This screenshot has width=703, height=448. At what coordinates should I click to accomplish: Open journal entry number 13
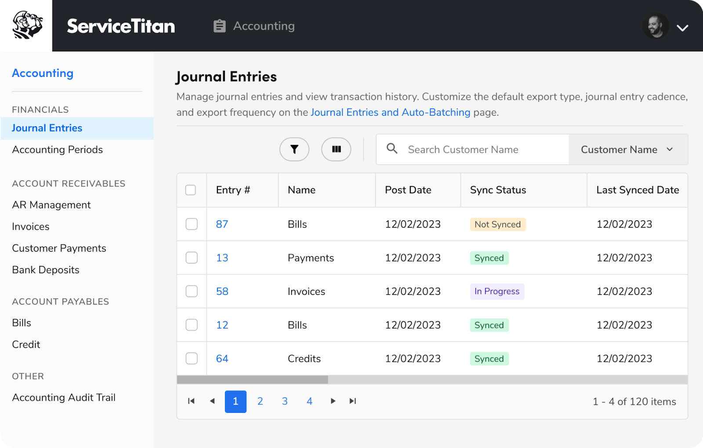(x=222, y=258)
